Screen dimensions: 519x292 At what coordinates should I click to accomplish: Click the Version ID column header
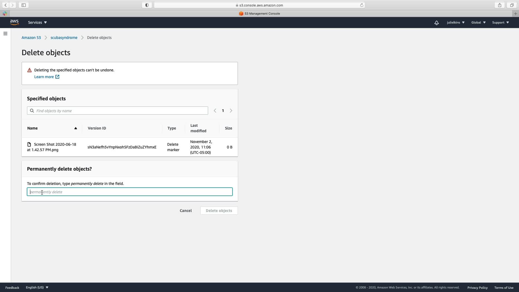97,128
